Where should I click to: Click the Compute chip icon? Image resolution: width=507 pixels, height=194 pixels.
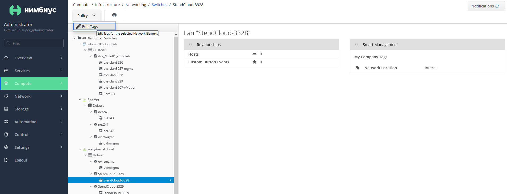[x=6, y=83]
